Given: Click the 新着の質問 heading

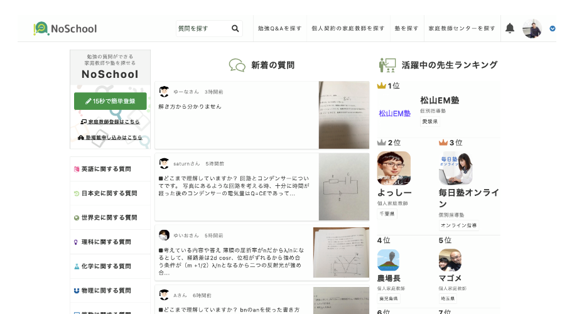Looking at the screenshot, I should (273, 65).
